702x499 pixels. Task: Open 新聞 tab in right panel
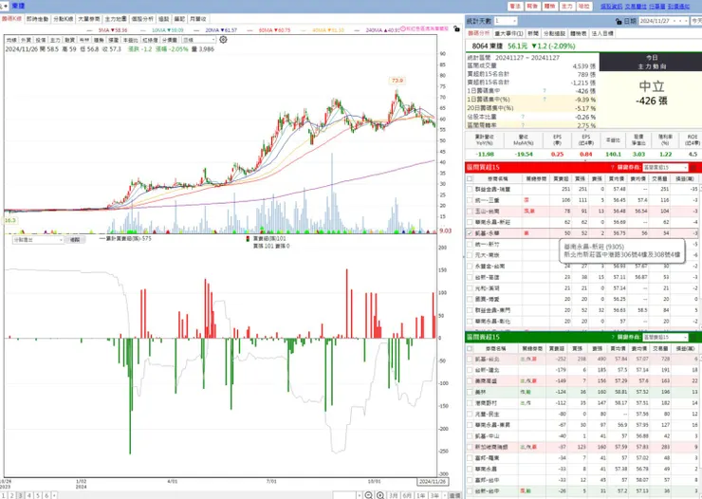point(533,33)
